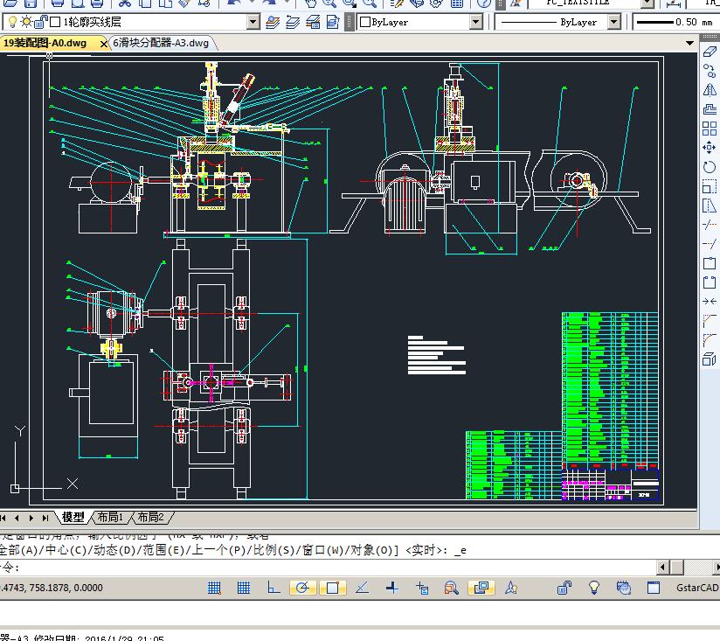Open the layer dropdown list
Image resolution: width=720 pixels, height=641 pixels.
(253, 22)
